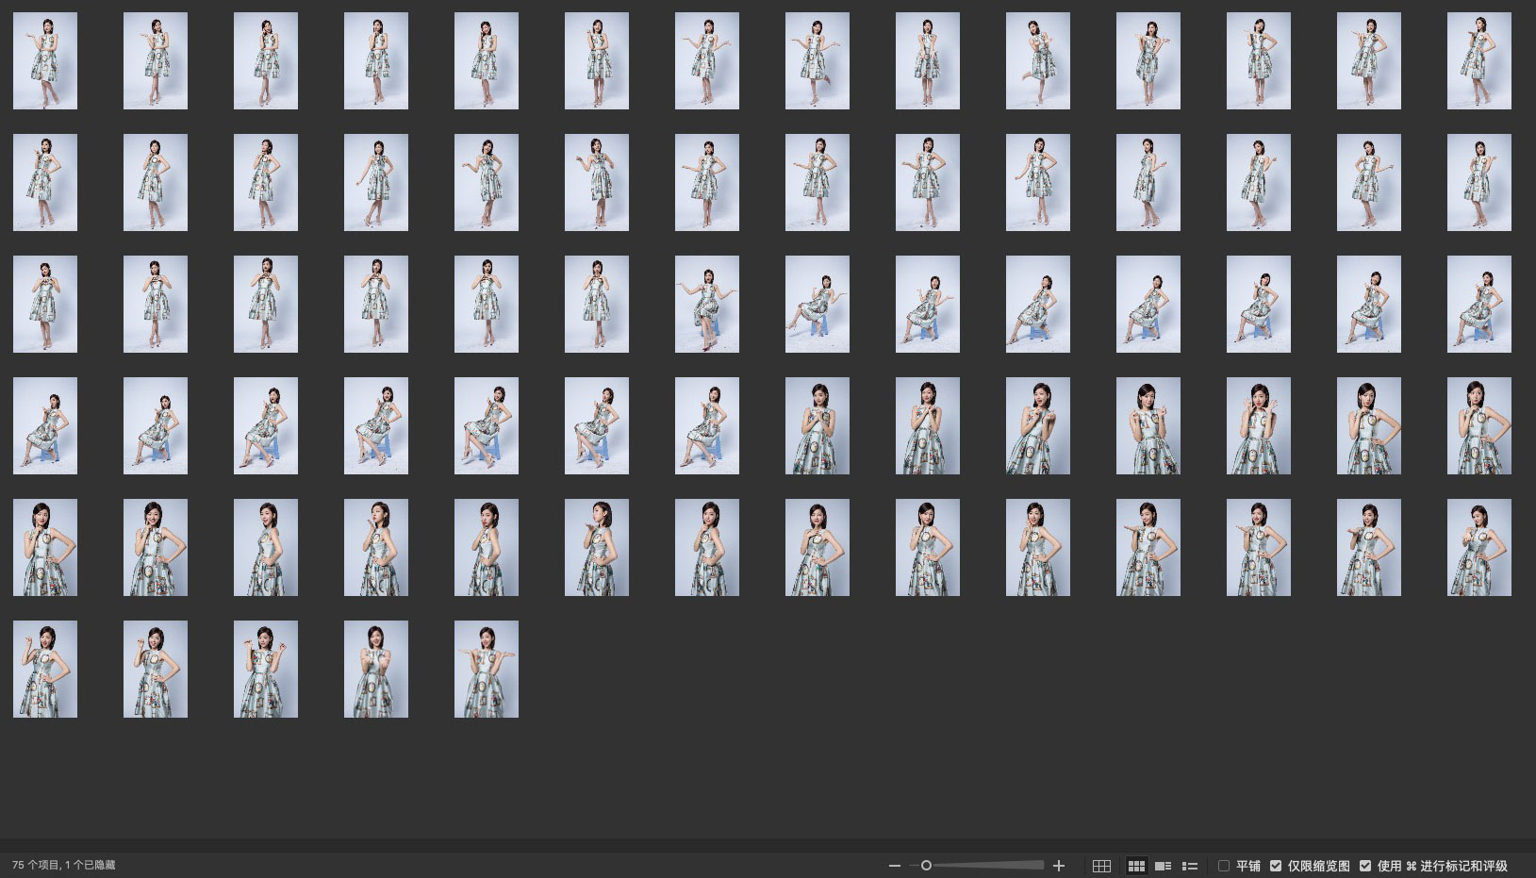Select the first thumbnail in the second row
The width and height of the screenshot is (1536, 878).
point(45,183)
